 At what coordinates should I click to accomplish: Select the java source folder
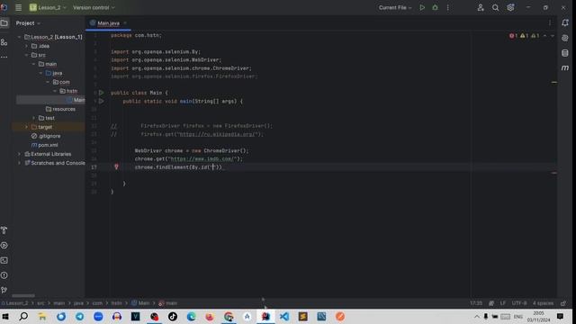(x=54, y=73)
